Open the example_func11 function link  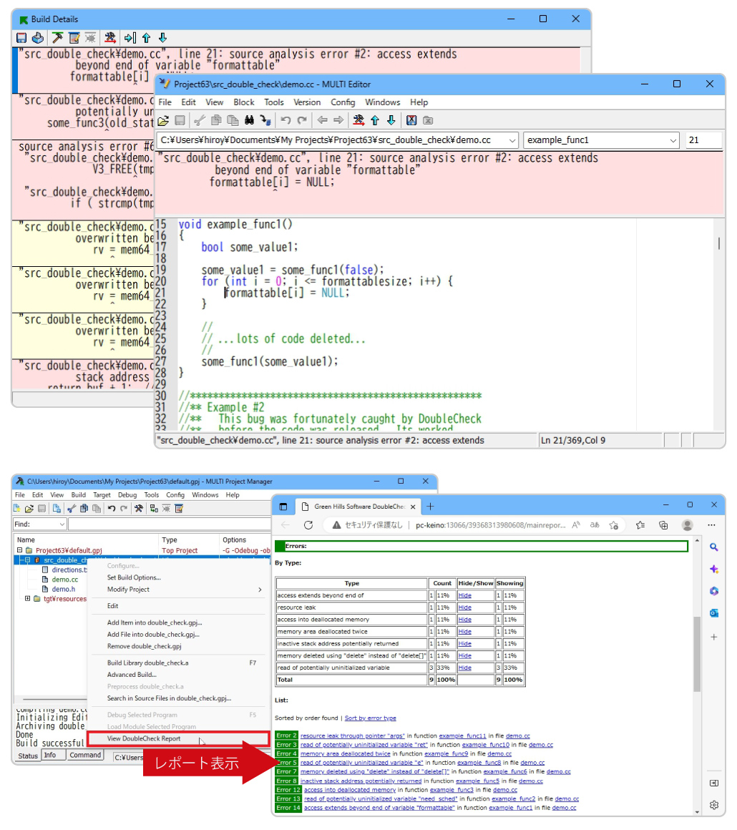(462, 736)
